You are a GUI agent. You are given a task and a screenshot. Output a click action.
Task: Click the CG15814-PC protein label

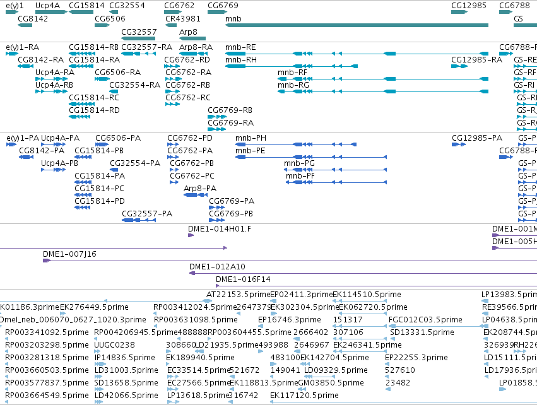coord(99,188)
